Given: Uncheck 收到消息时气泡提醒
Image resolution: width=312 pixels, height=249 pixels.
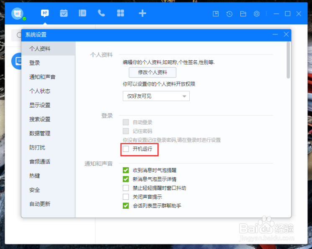Looking at the screenshot, I should (x=126, y=170).
